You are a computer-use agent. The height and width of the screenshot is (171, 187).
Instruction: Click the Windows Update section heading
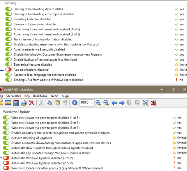pyautogui.click(x=16, y=112)
